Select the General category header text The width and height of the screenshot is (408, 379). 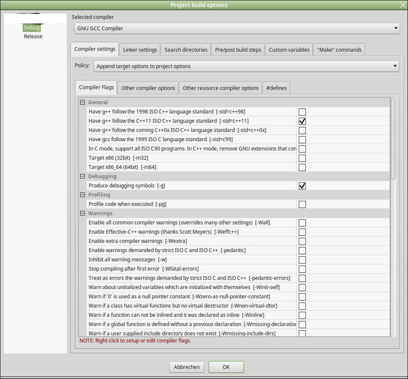[98, 102]
